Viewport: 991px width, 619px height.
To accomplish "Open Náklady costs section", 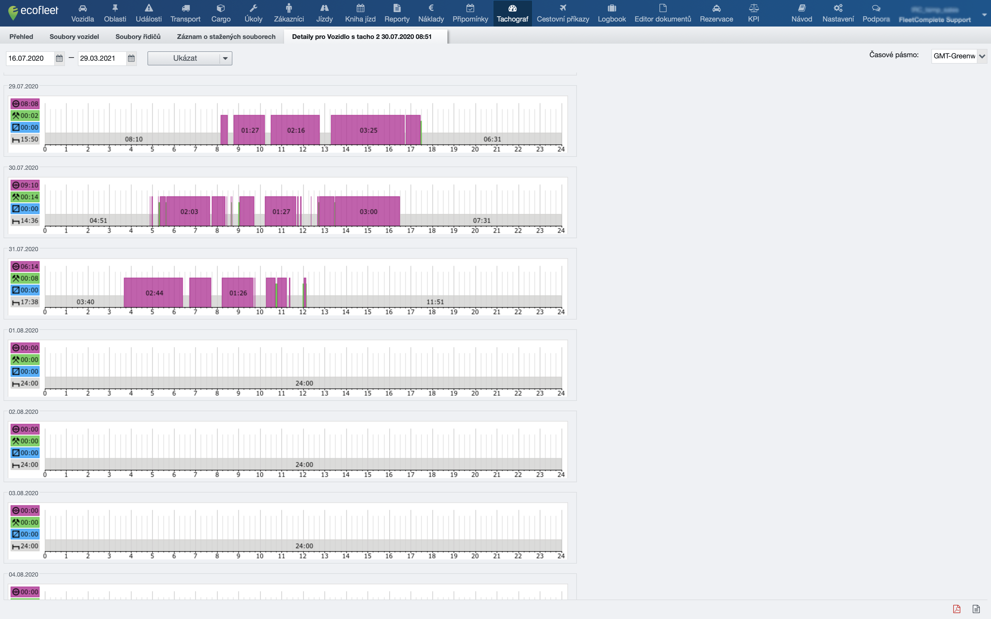I will pos(431,13).
